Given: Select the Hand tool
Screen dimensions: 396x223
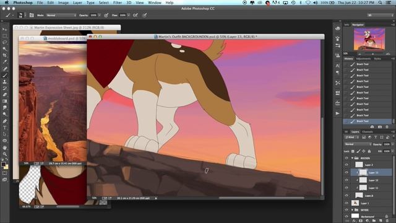Looking at the screenshot, I should pyautogui.click(x=5, y=147).
